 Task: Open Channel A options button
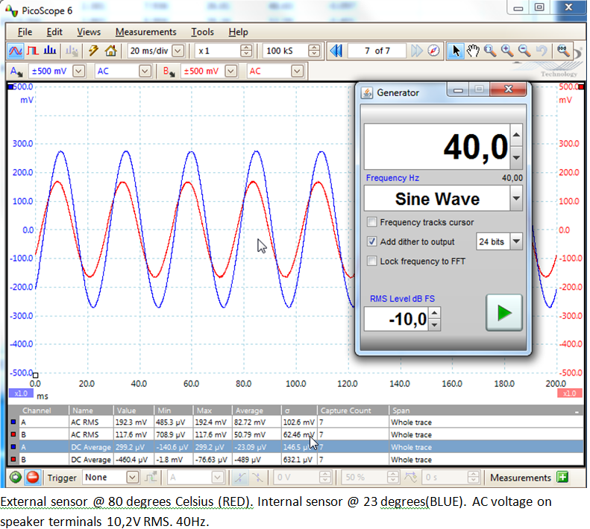[x=16, y=72]
